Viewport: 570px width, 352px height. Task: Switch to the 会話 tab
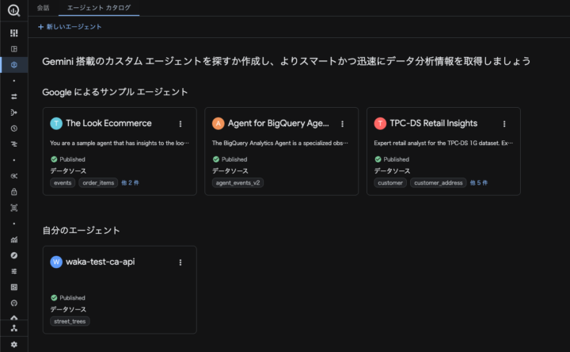pyautogui.click(x=43, y=7)
